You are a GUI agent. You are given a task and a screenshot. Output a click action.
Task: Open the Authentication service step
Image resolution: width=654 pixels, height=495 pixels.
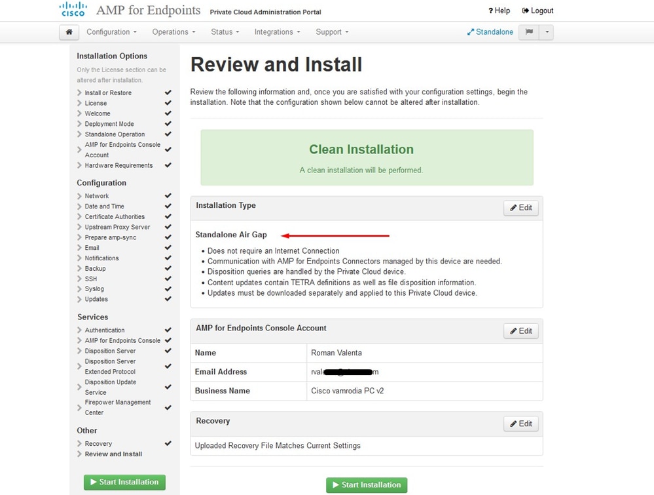click(105, 330)
